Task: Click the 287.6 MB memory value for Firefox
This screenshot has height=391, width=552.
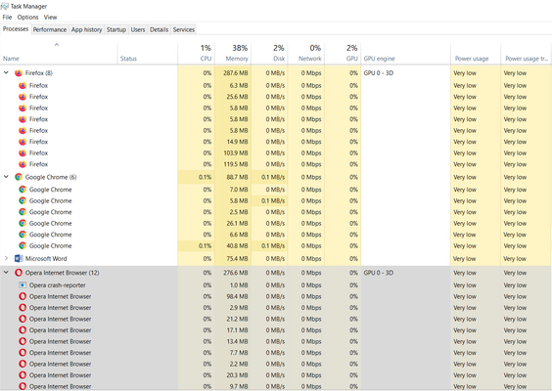Action: click(x=236, y=73)
